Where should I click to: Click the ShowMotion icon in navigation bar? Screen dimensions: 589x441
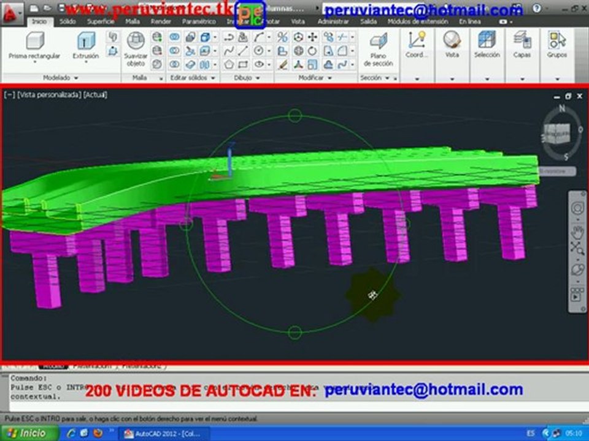pos(577,295)
